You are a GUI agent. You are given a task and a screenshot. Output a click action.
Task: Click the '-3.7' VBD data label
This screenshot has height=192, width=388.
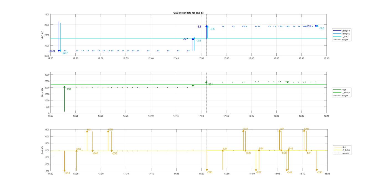[x=185, y=39]
